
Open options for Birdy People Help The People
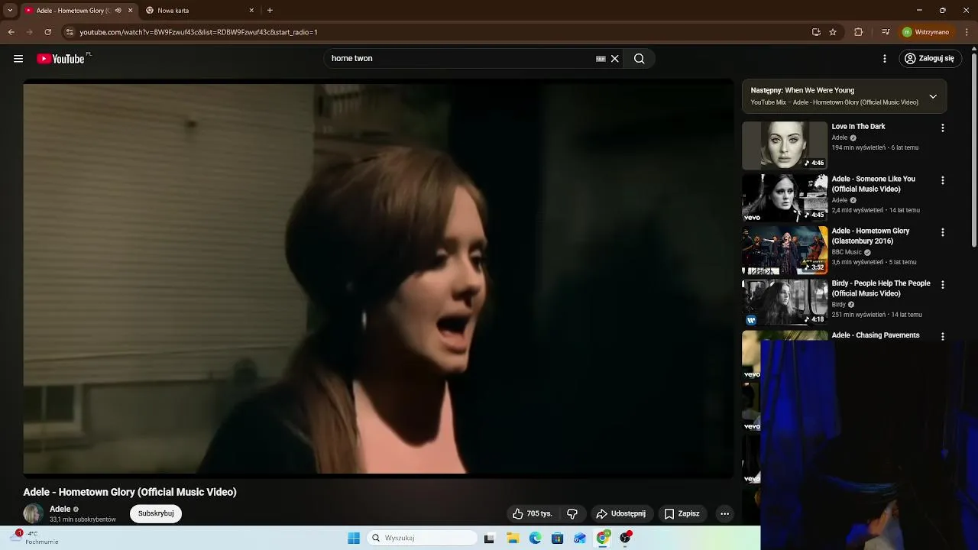[x=942, y=285]
